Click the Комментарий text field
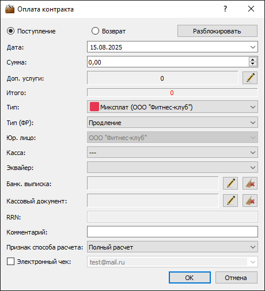The height and width of the screenshot is (291, 265). [172, 232]
